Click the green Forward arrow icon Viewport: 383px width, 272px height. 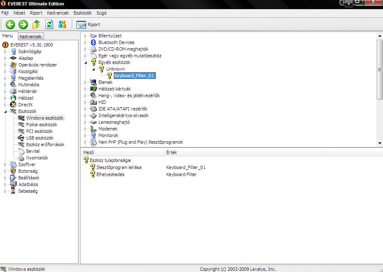coord(23,25)
